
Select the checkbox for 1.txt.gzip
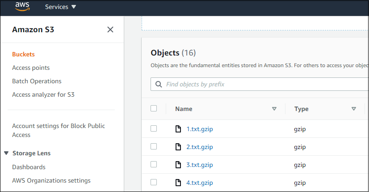click(154, 128)
